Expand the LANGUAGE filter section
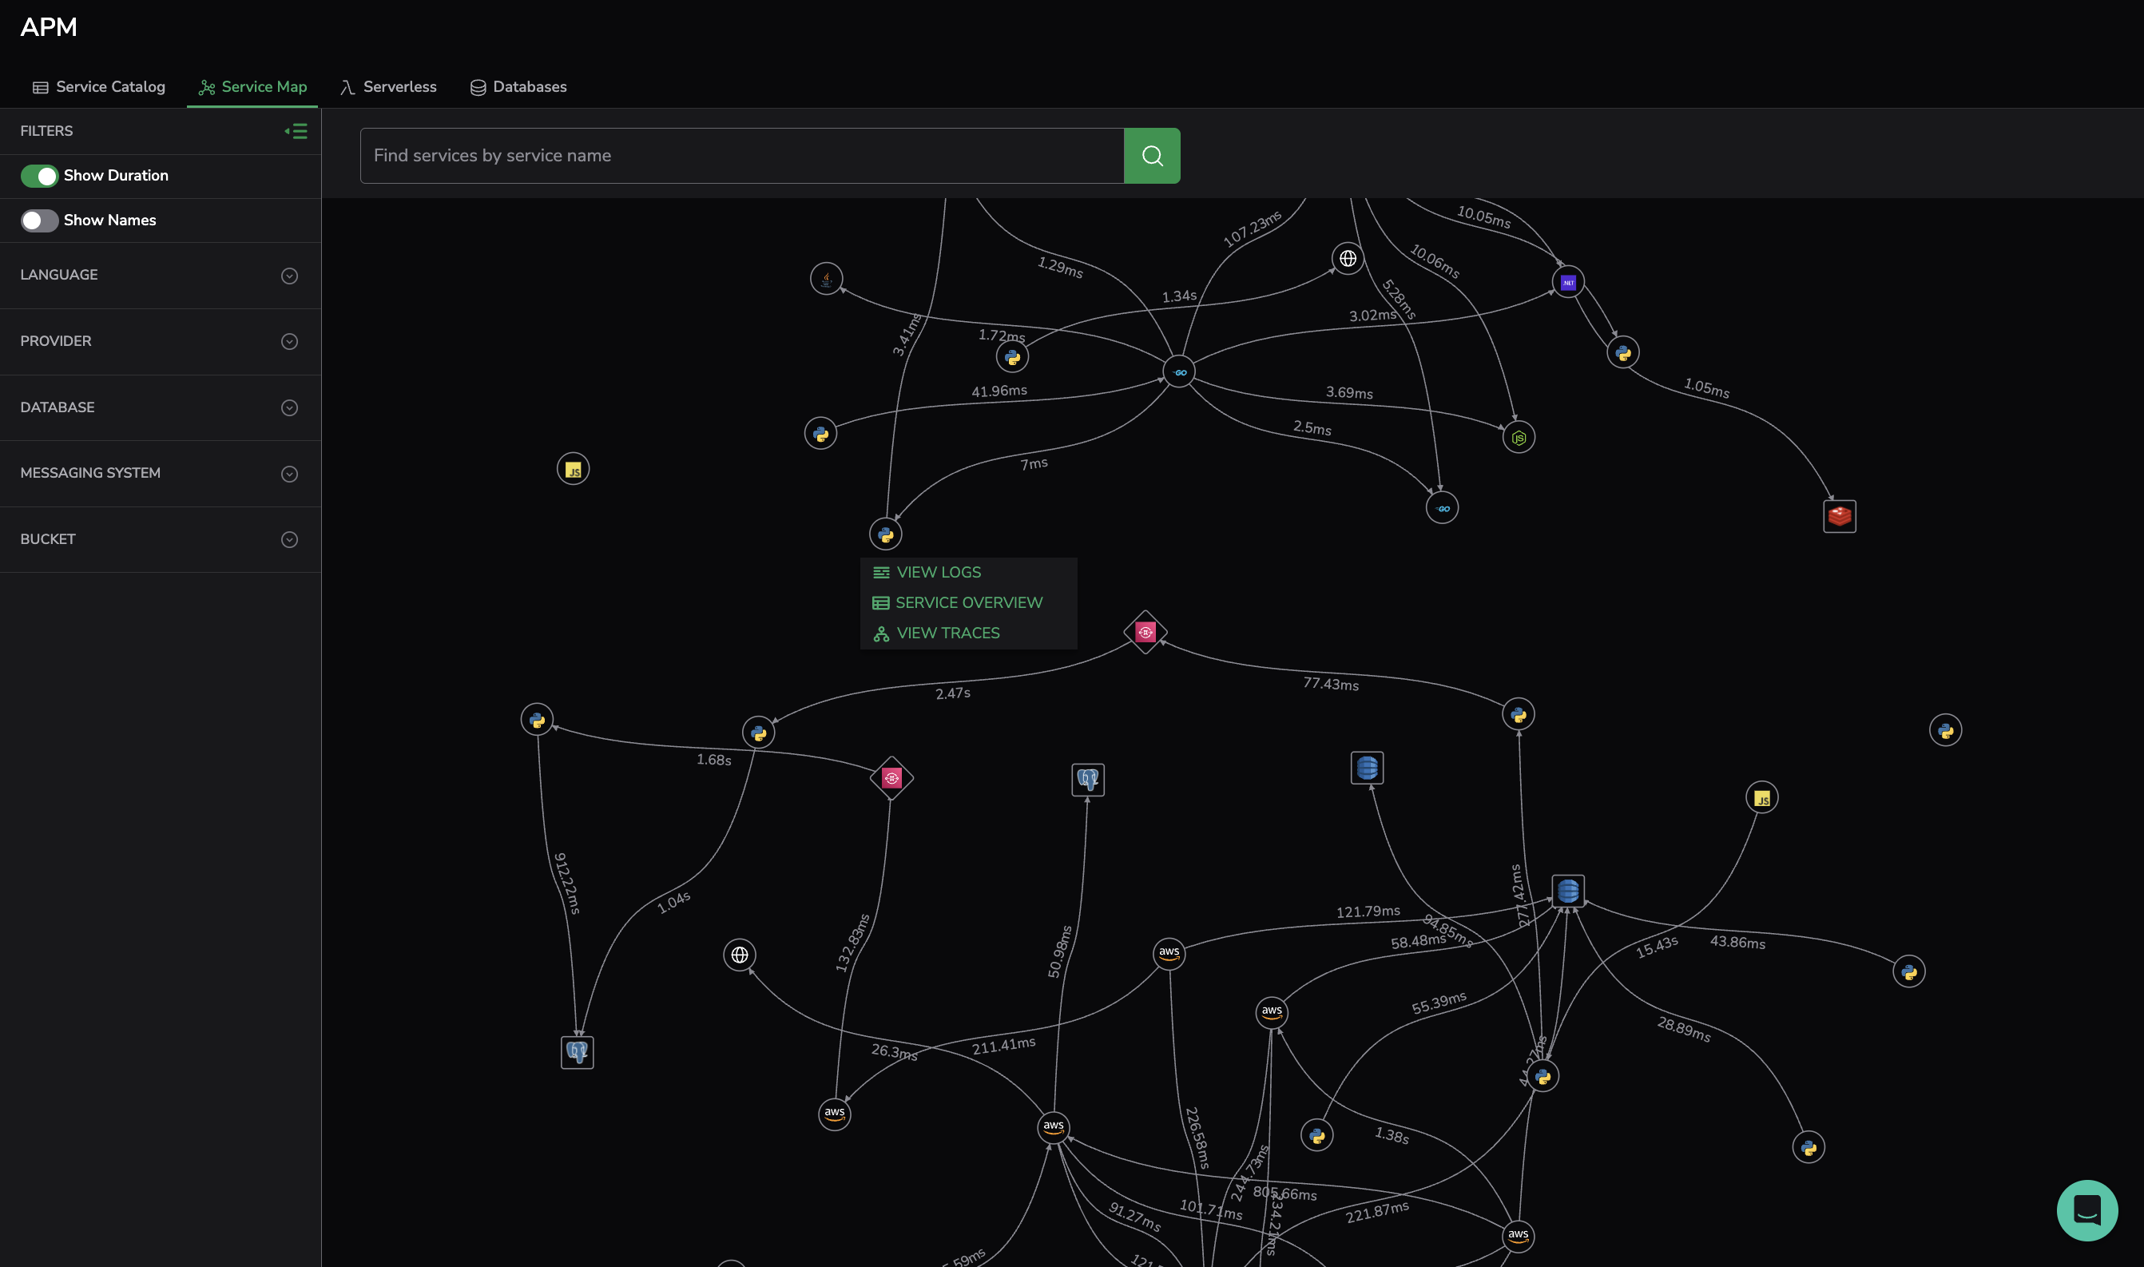Screen dimensions: 2144x1267 click(x=289, y=276)
